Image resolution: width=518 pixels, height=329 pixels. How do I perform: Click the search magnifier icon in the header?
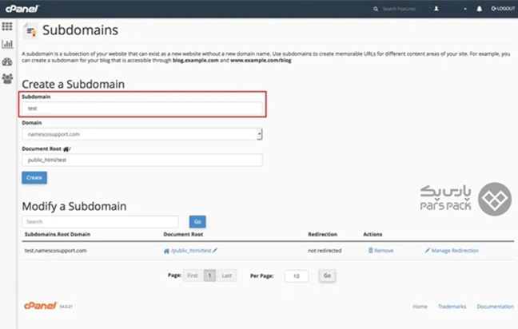point(376,9)
